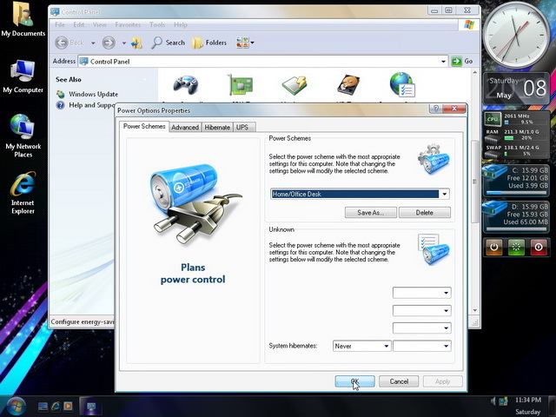Screen dimensions: 556x417
Task: Open Internet Explorer desktop icon
Action: coord(23,193)
